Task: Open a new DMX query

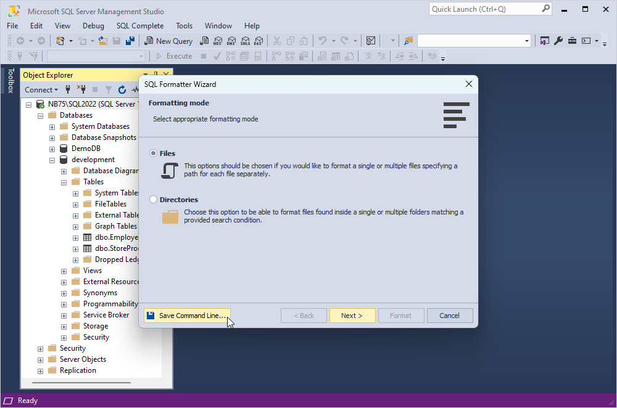Action: pyautogui.click(x=231, y=41)
